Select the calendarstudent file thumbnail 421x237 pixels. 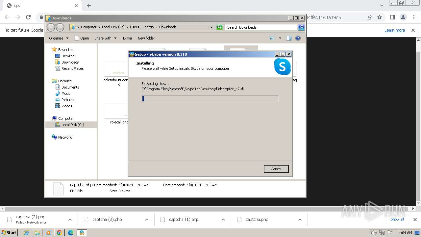(116, 69)
